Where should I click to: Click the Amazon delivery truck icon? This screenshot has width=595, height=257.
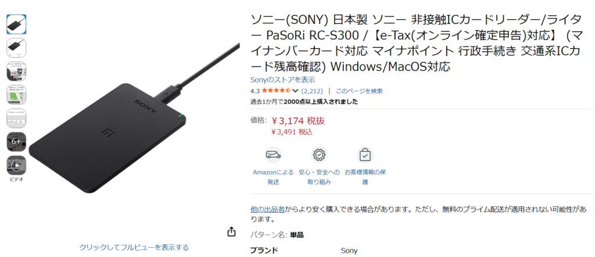(x=273, y=155)
